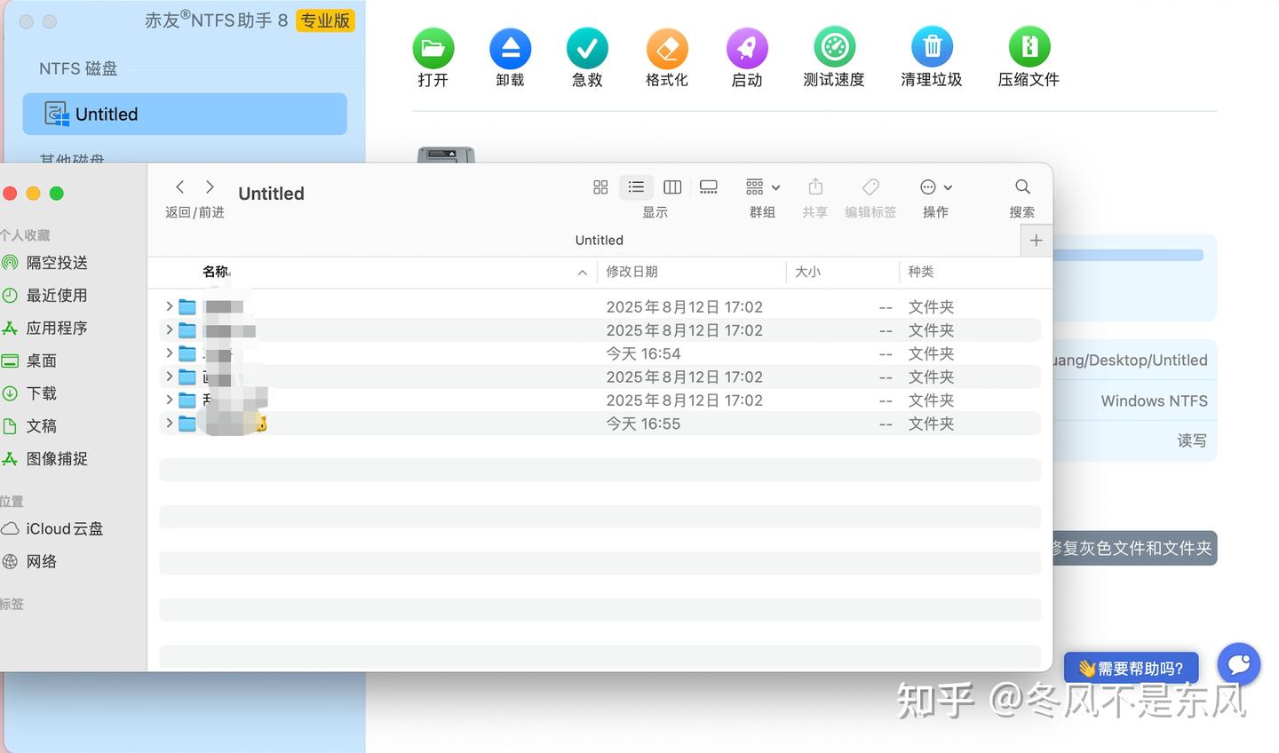The image size is (1279, 753).
Task: Click the Edit Tags (编辑标签) icon
Action: coord(870,186)
